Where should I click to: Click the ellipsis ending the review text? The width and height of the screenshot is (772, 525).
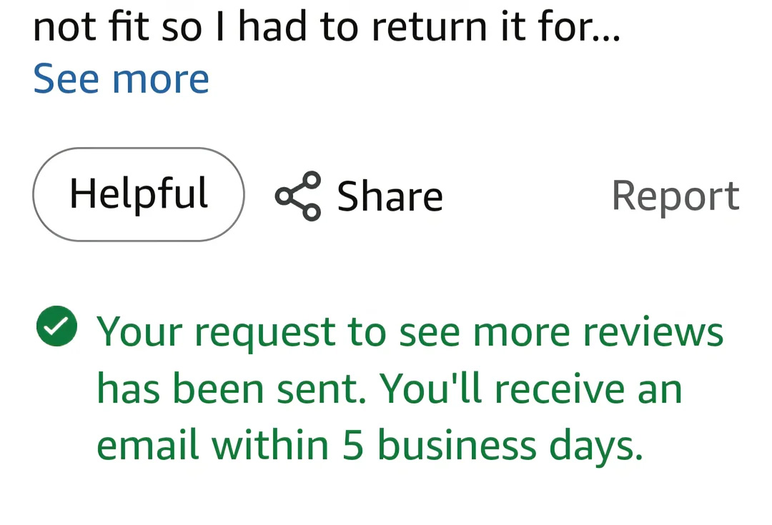pos(608,37)
